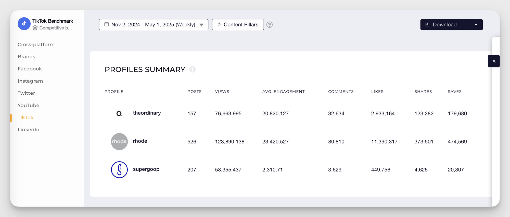
Task: Collapse the side panel with double-chevron button
Action: (x=494, y=61)
